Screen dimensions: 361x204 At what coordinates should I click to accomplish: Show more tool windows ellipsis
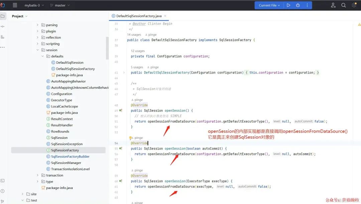3,47
